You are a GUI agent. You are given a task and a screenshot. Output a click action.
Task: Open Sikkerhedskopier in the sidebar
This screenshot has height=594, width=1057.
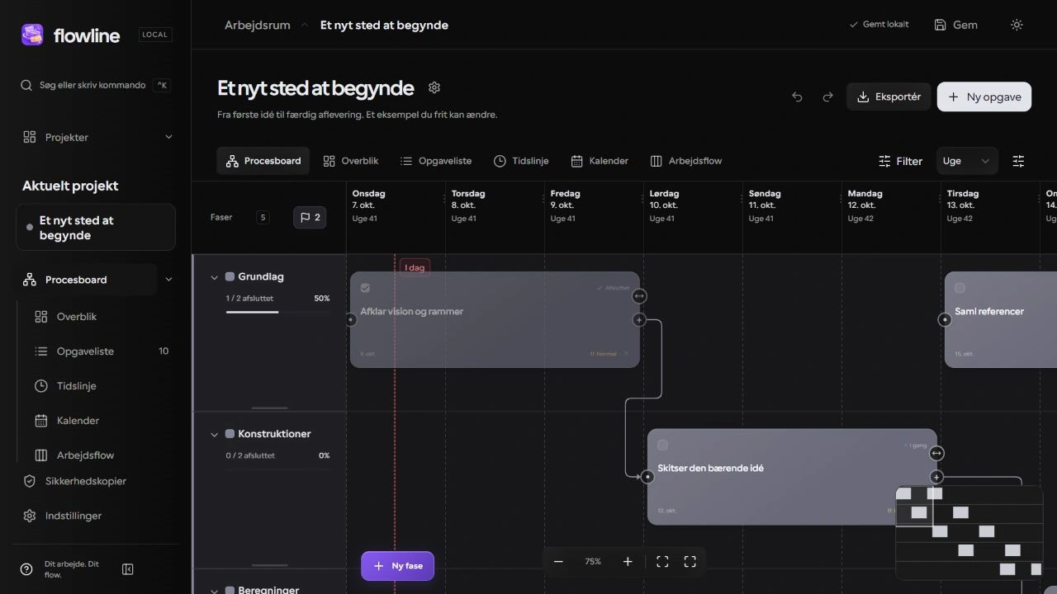coord(85,481)
